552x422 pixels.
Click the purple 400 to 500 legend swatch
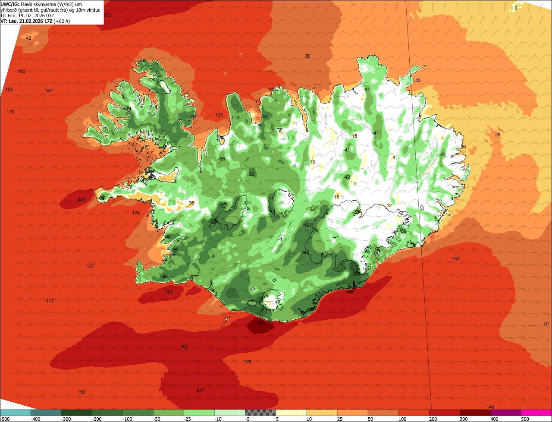pos(506,413)
